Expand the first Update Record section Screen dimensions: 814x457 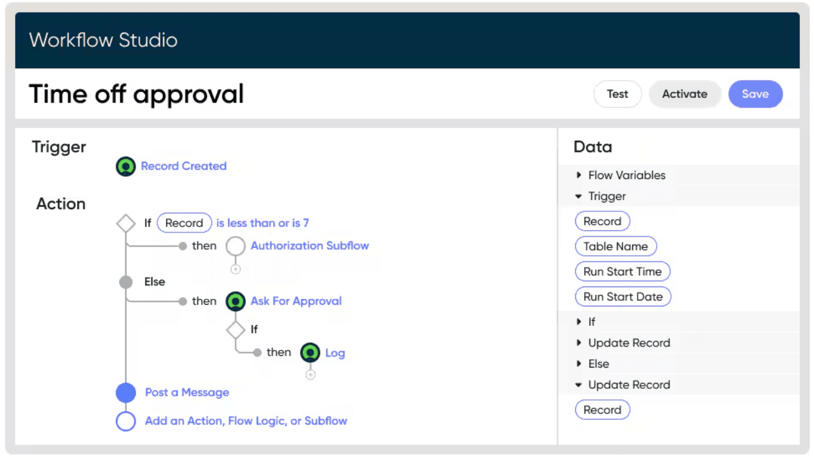579,343
